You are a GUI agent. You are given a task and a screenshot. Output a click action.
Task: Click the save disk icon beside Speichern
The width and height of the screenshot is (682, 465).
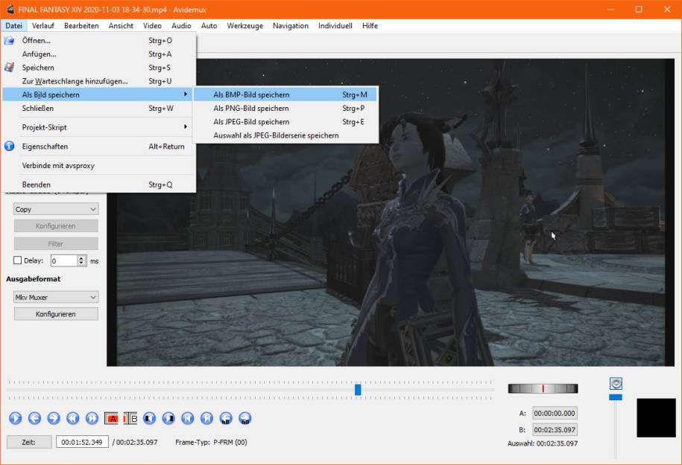tap(10, 68)
